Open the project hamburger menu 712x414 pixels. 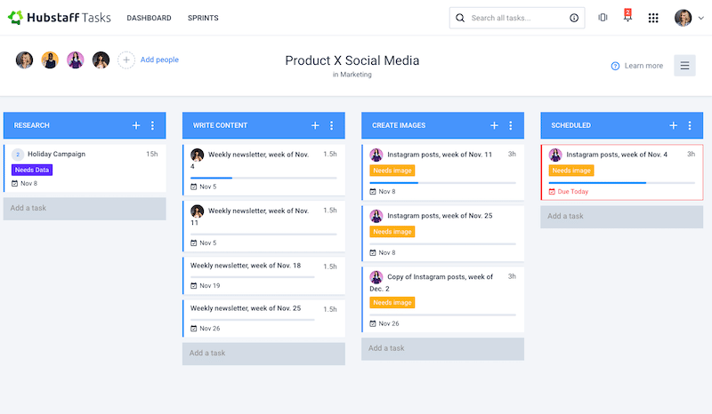[684, 66]
